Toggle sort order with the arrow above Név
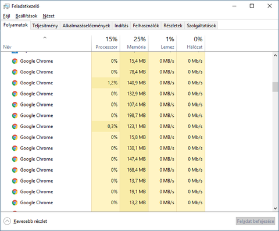 45,38
